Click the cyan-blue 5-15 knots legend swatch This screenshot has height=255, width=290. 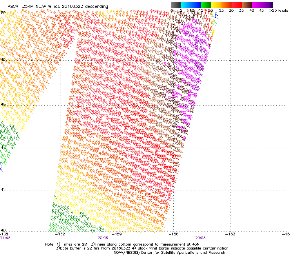191,5
